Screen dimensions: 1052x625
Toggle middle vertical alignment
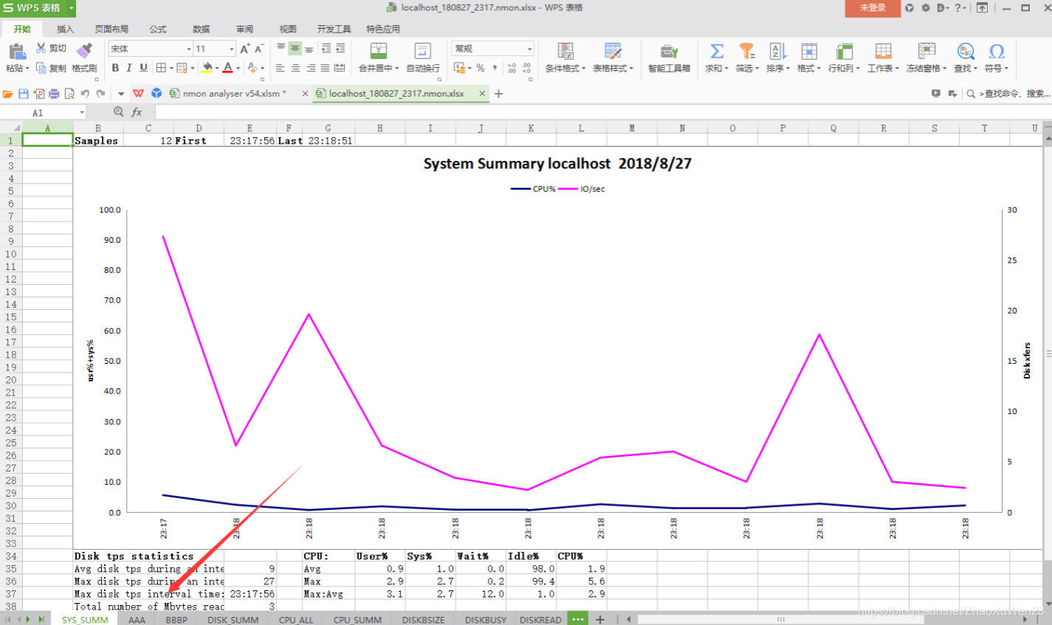point(294,49)
